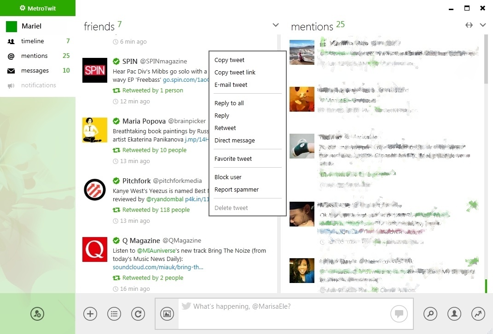
Task: Toggle notifications in the sidebar
Action: click(10, 85)
